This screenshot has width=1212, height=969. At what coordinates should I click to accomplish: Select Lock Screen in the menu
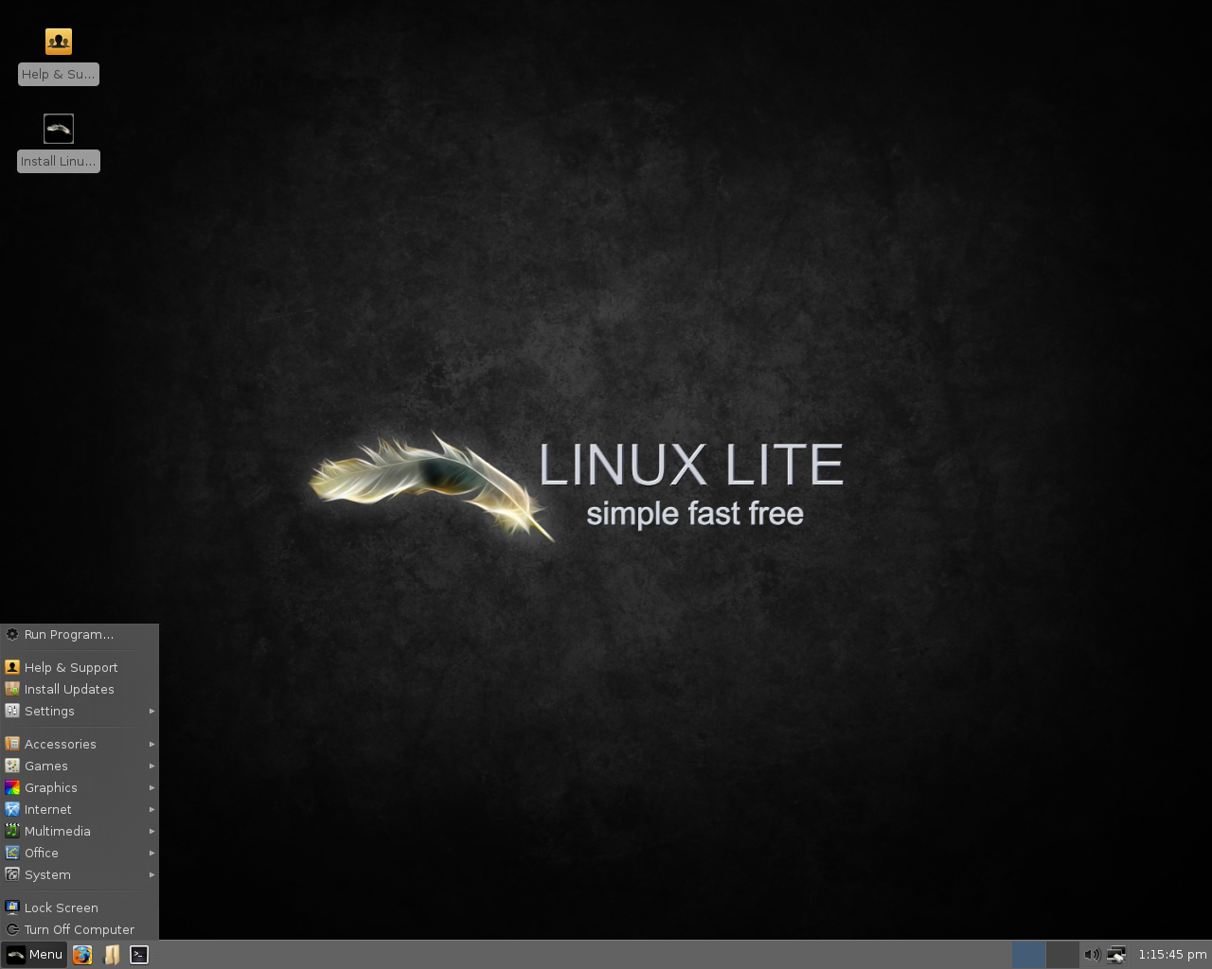(x=80, y=907)
